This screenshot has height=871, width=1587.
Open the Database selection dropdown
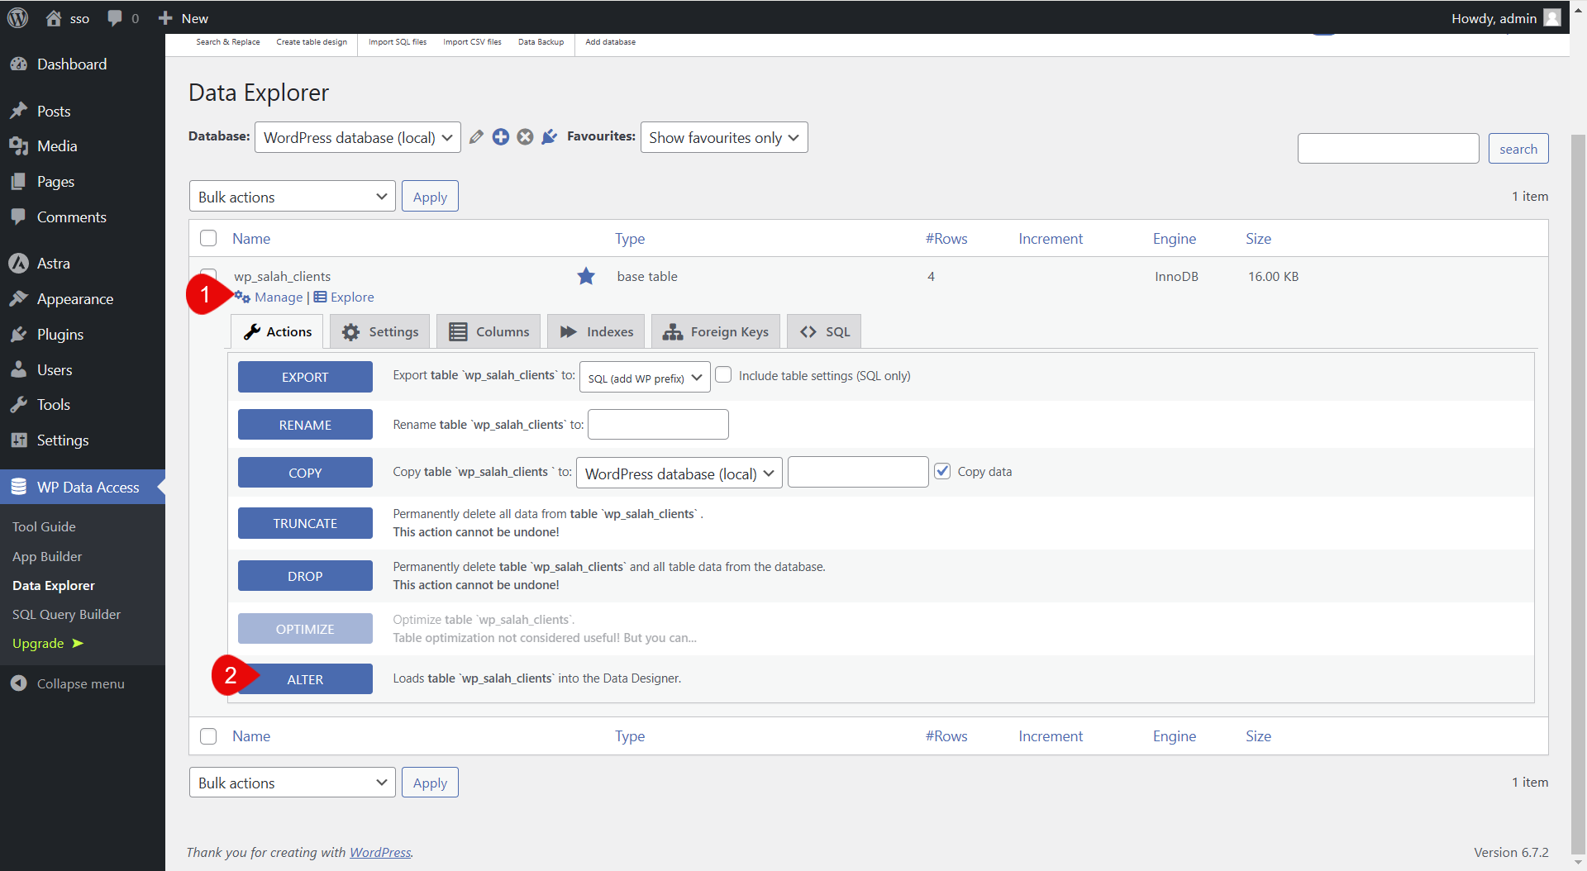357,138
